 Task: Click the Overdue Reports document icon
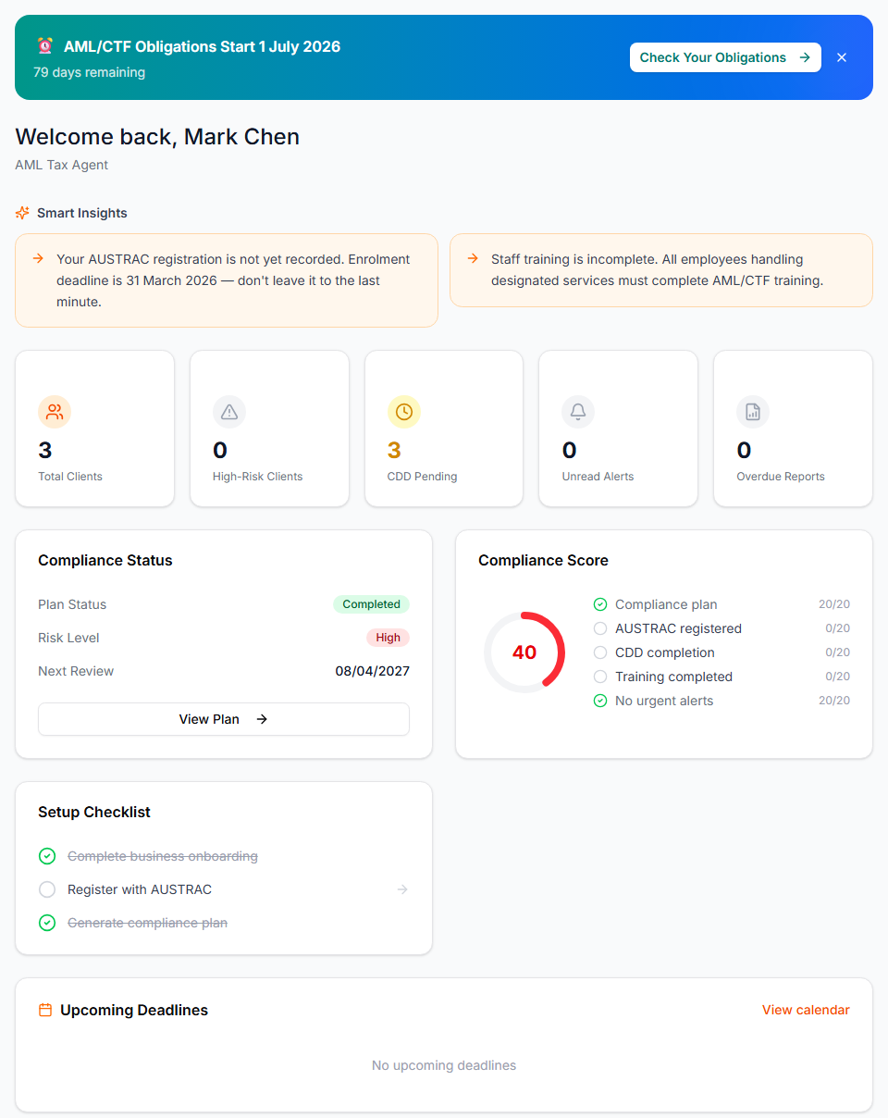pyautogui.click(x=753, y=412)
